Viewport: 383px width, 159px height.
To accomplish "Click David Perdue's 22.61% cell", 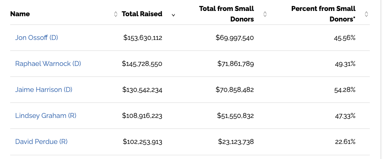I will (345, 142).
